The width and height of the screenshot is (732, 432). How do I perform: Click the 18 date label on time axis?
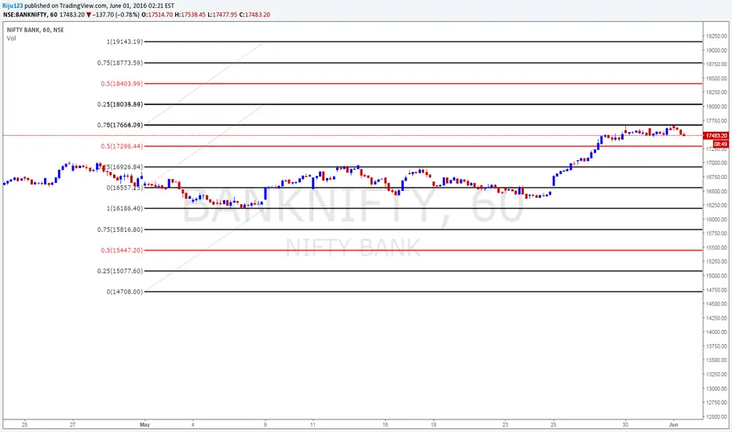434,424
